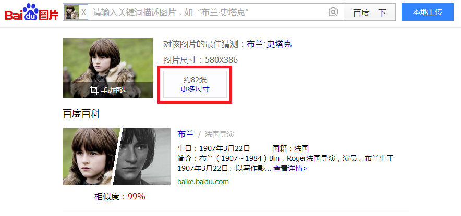Click the small thumbnail in search box
461x216 pixels.
[71, 12]
